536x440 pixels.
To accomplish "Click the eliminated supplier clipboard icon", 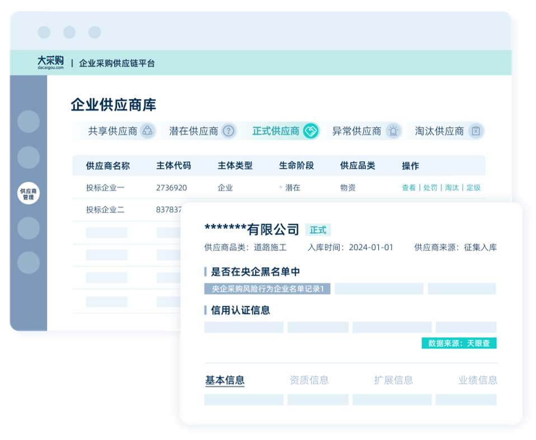I will [476, 131].
